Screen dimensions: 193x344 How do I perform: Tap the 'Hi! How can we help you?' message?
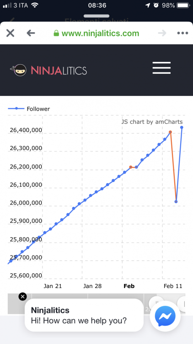tap(79, 321)
